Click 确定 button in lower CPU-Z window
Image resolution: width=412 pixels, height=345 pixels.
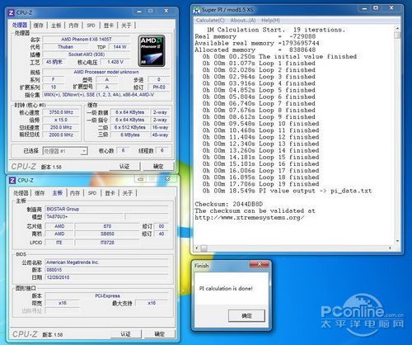point(159,334)
